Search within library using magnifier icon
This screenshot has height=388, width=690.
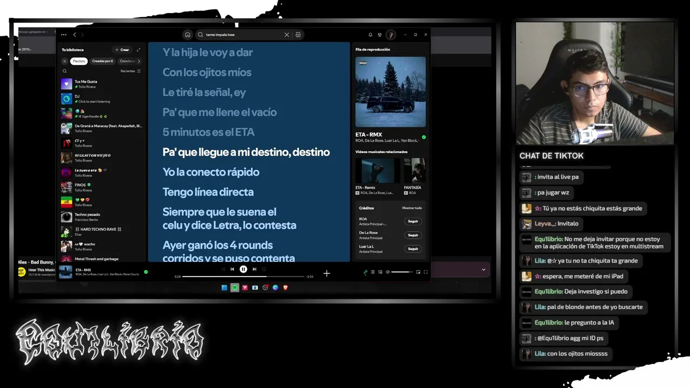pyautogui.click(x=65, y=71)
